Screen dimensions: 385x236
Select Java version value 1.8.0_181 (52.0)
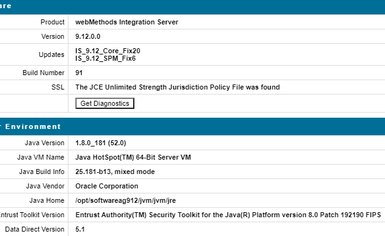tap(100, 143)
